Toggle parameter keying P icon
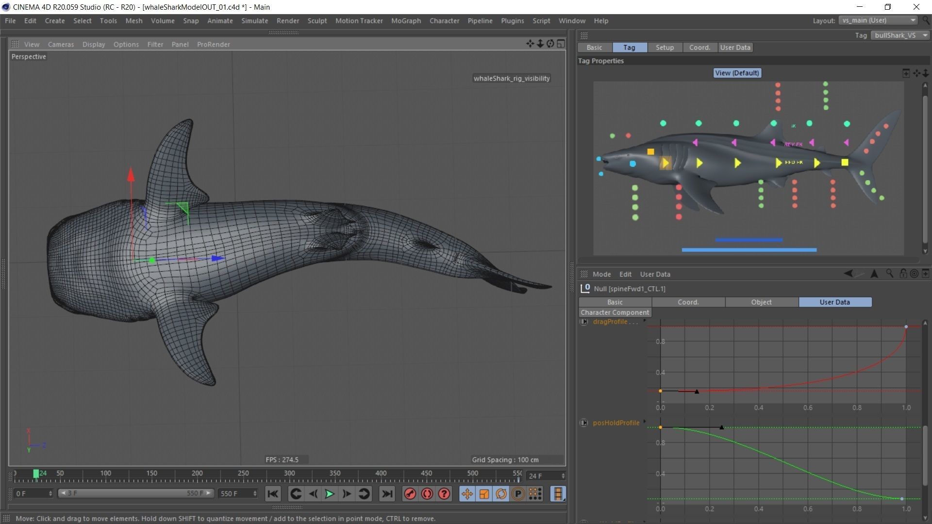The height and width of the screenshot is (524, 932). [518, 494]
